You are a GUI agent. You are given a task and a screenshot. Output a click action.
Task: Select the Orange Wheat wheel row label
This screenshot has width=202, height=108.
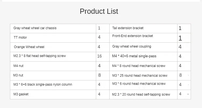[29, 47]
